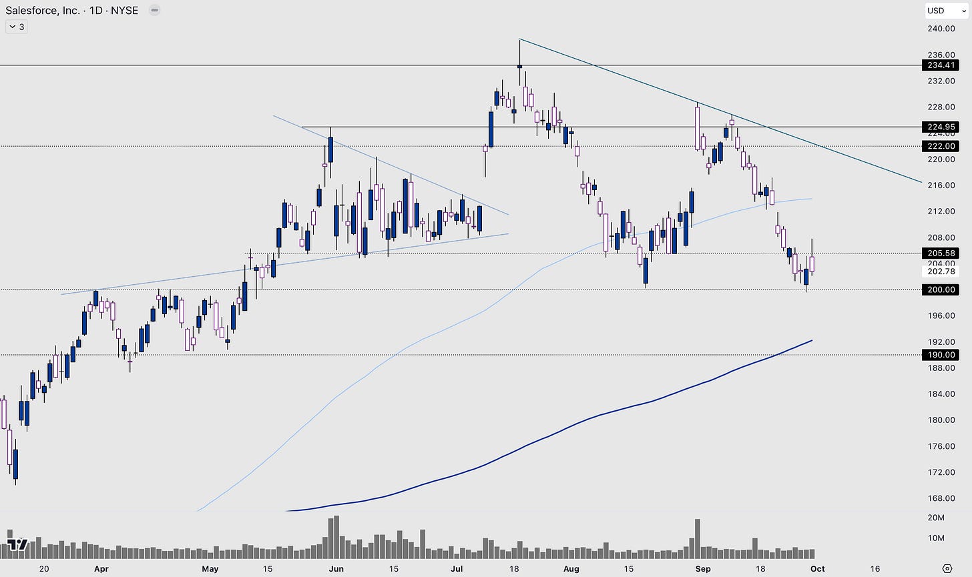Click the 216.00 price axis value

click(x=941, y=185)
